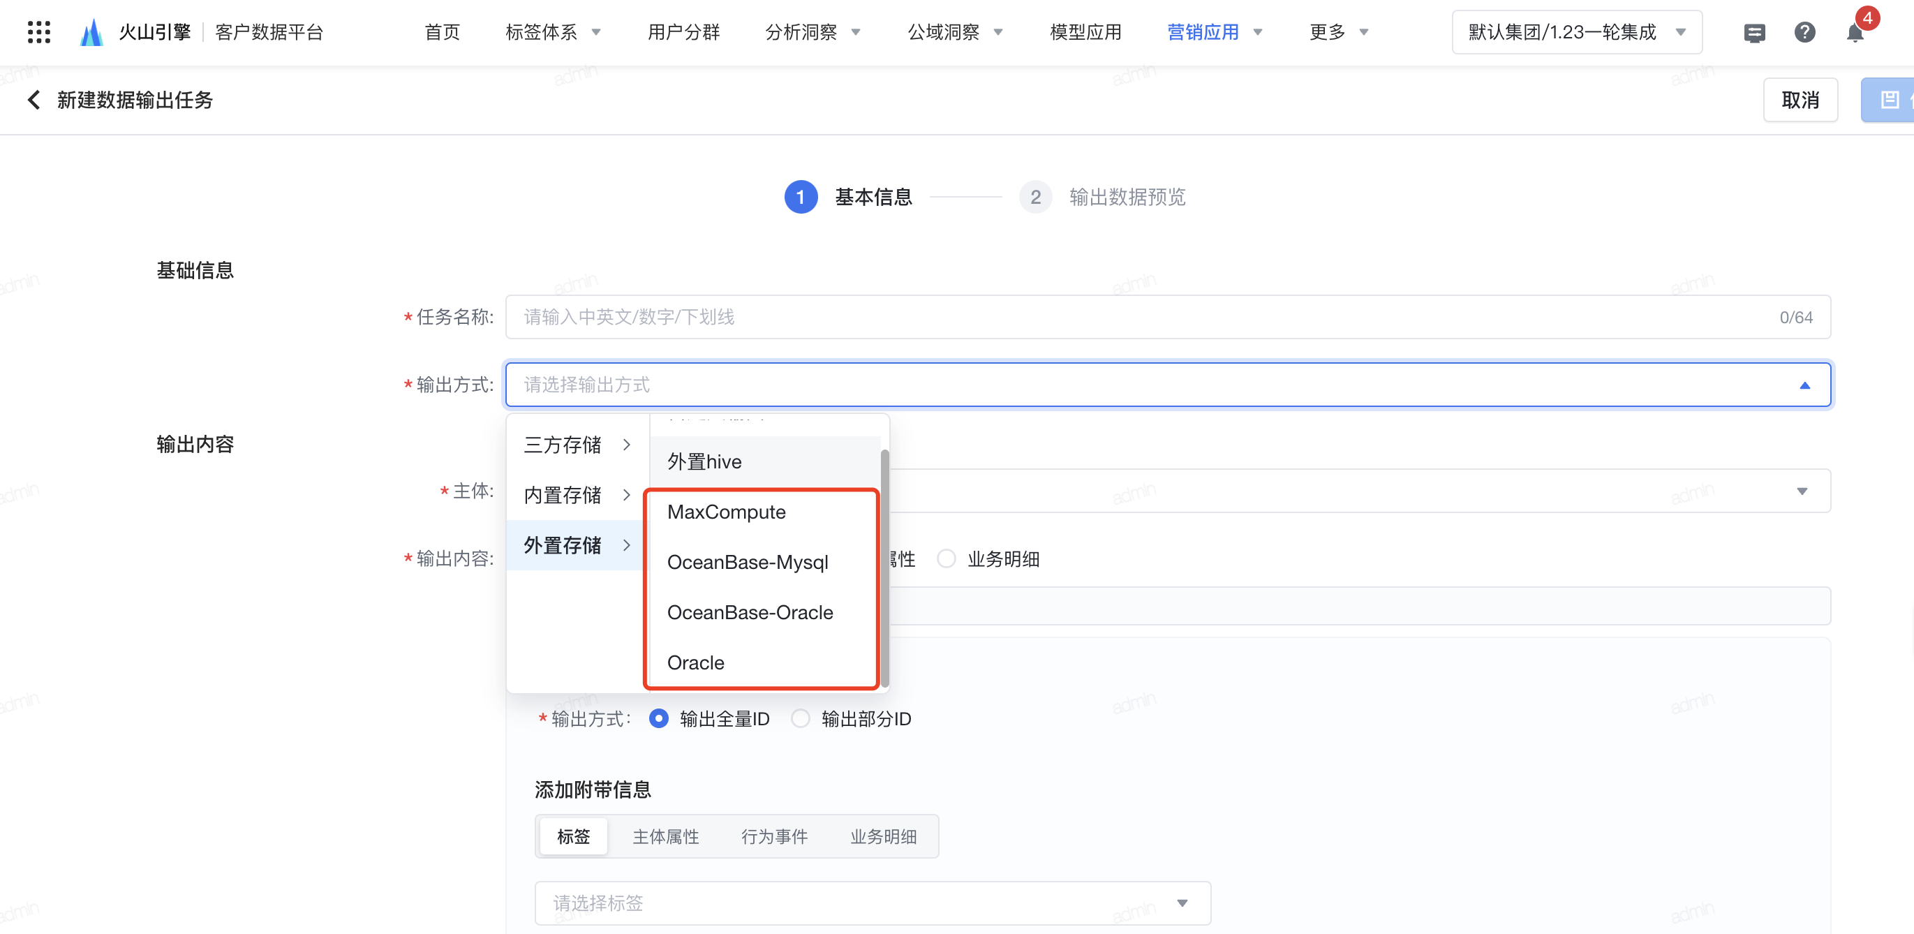Switch to the 行为事件 tab

pos(774,837)
